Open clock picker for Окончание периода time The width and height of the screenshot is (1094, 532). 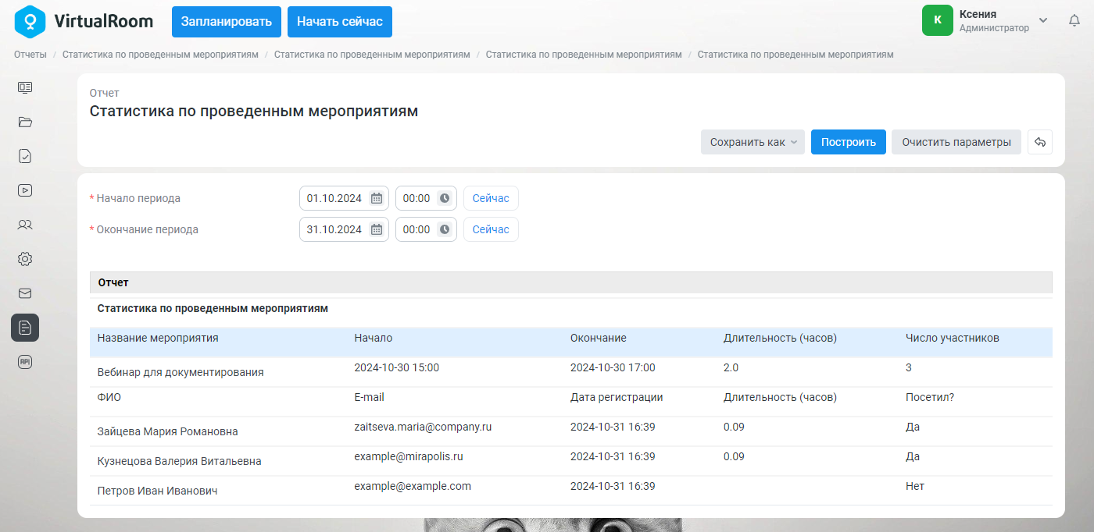pyautogui.click(x=445, y=229)
